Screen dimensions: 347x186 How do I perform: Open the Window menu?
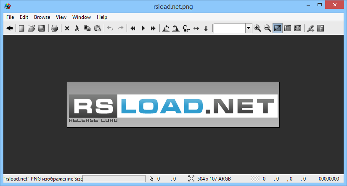click(82, 17)
